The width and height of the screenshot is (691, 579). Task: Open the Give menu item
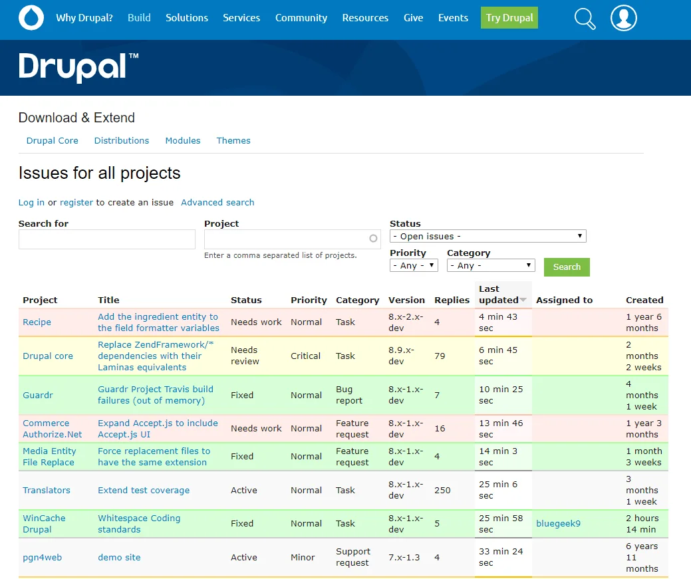(414, 18)
